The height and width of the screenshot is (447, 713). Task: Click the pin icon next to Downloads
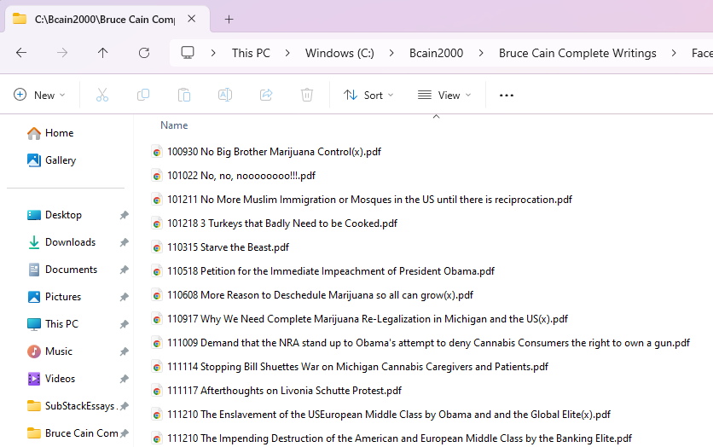[x=125, y=242]
